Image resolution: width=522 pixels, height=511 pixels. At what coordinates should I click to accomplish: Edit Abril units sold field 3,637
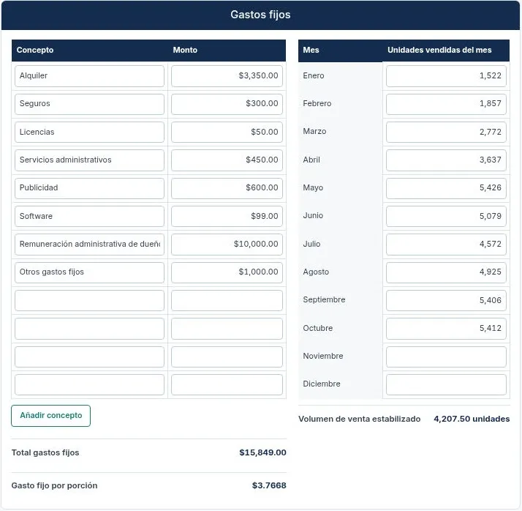tap(446, 160)
